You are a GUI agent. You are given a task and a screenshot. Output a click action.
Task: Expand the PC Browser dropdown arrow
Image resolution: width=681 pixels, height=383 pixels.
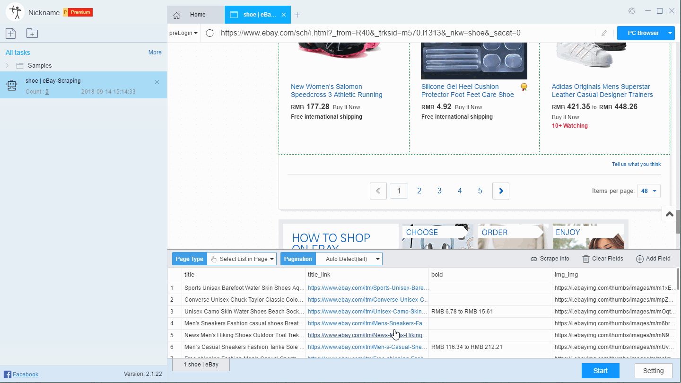pos(670,33)
